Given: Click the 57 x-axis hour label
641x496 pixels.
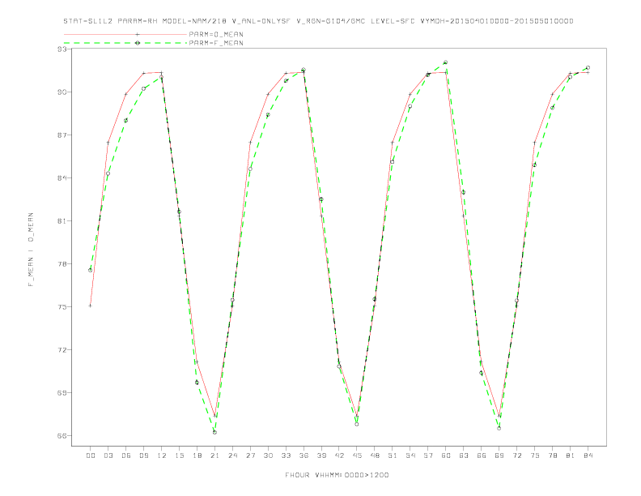Looking at the screenshot, I should [428, 455].
